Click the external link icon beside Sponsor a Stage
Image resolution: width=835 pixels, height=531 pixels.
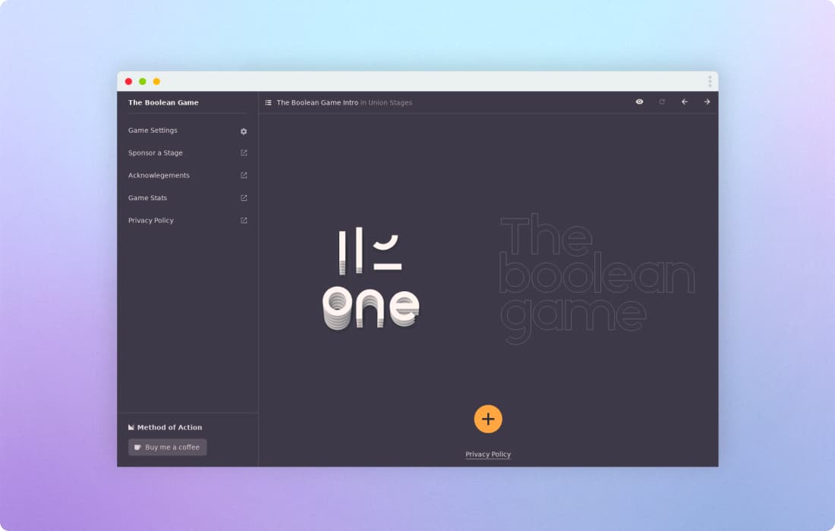pyautogui.click(x=244, y=153)
